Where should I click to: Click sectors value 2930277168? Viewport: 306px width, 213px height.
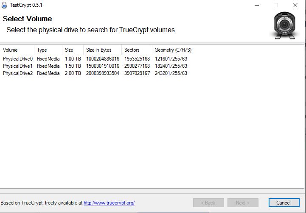pyautogui.click(x=137, y=66)
